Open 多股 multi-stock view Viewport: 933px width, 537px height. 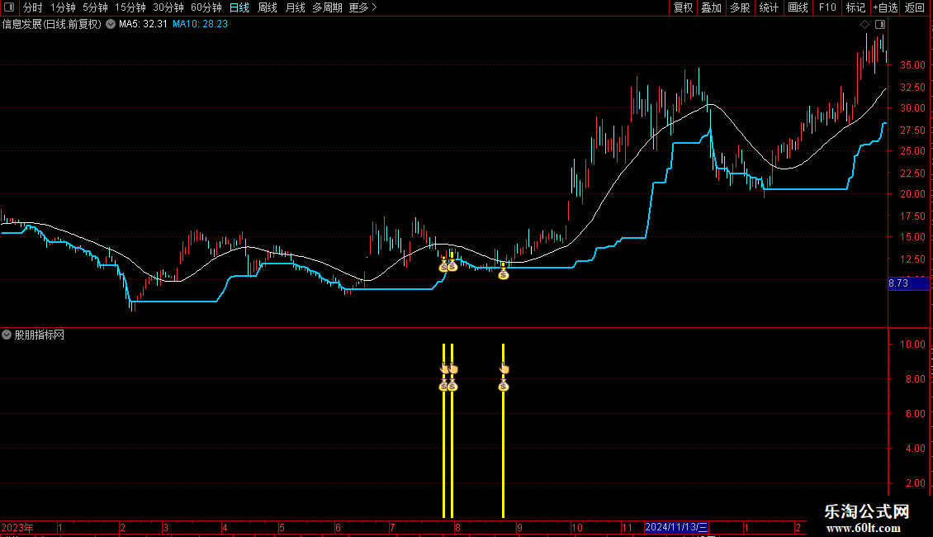[x=740, y=7]
